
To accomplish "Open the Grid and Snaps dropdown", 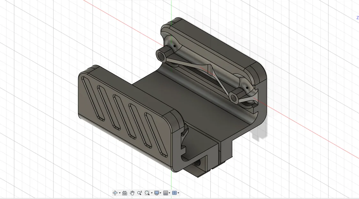I will tap(169, 193).
